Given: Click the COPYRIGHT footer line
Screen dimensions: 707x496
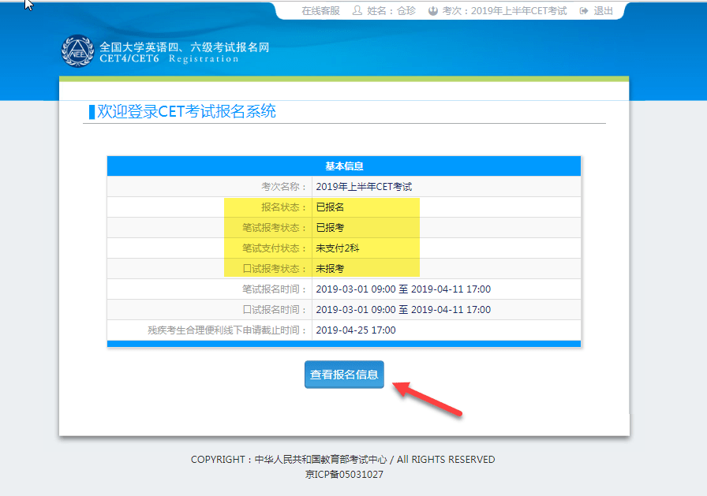Looking at the screenshot, I should pos(343,460).
